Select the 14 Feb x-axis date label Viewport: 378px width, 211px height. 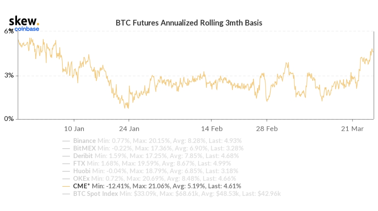(212, 129)
